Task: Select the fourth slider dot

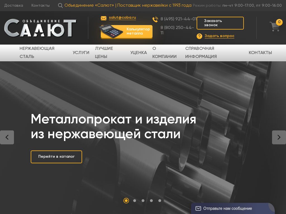Action: (151, 201)
